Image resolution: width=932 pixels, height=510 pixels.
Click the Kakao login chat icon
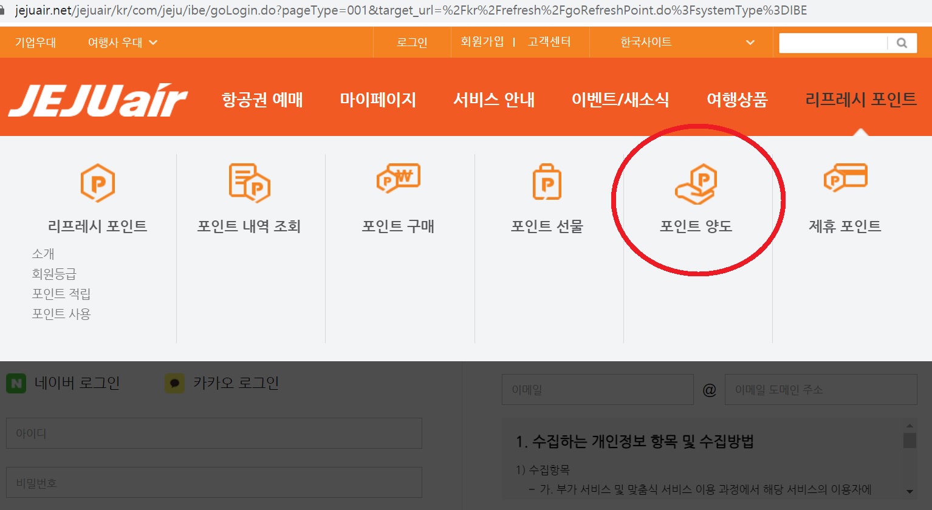(x=175, y=383)
